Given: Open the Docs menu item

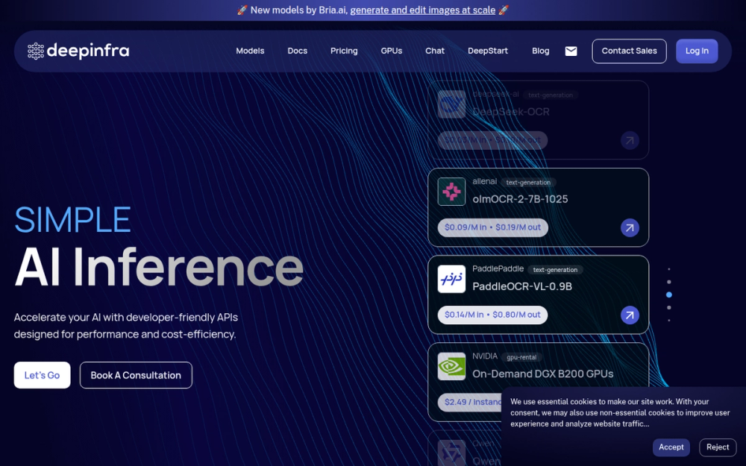Looking at the screenshot, I should click(298, 51).
